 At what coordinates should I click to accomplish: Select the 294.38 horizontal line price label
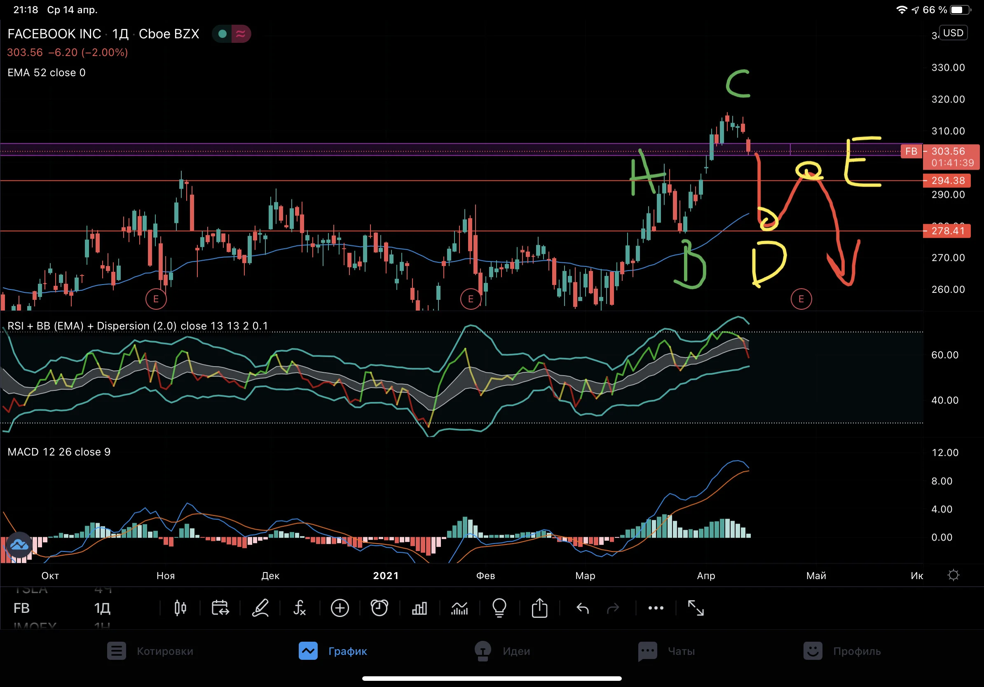(x=946, y=181)
